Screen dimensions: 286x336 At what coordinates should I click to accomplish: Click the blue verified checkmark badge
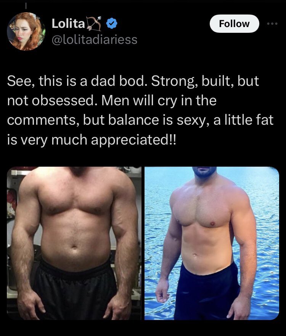pyautogui.click(x=112, y=23)
